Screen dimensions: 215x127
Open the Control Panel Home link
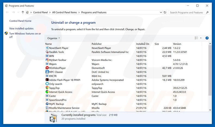pos(20,21)
